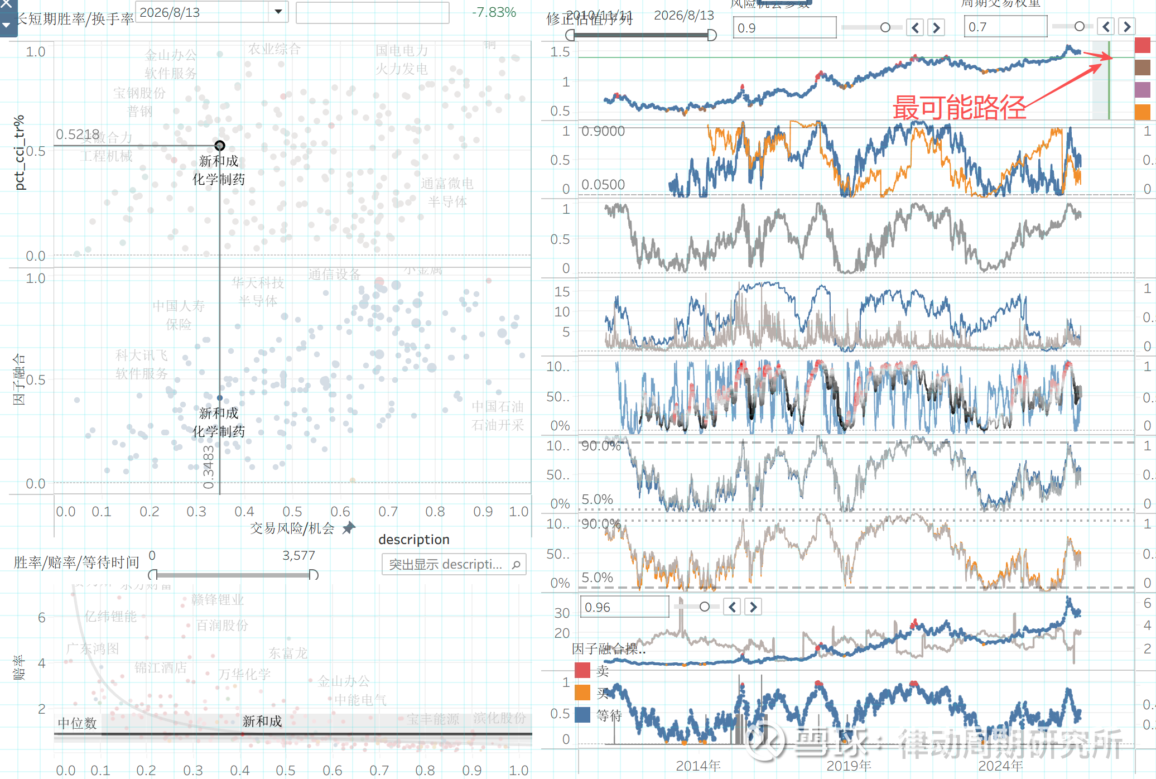The width and height of the screenshot is (1156, 779).
Task: Click the slider knob beside the 0.9 box
Action: [885, 27]
